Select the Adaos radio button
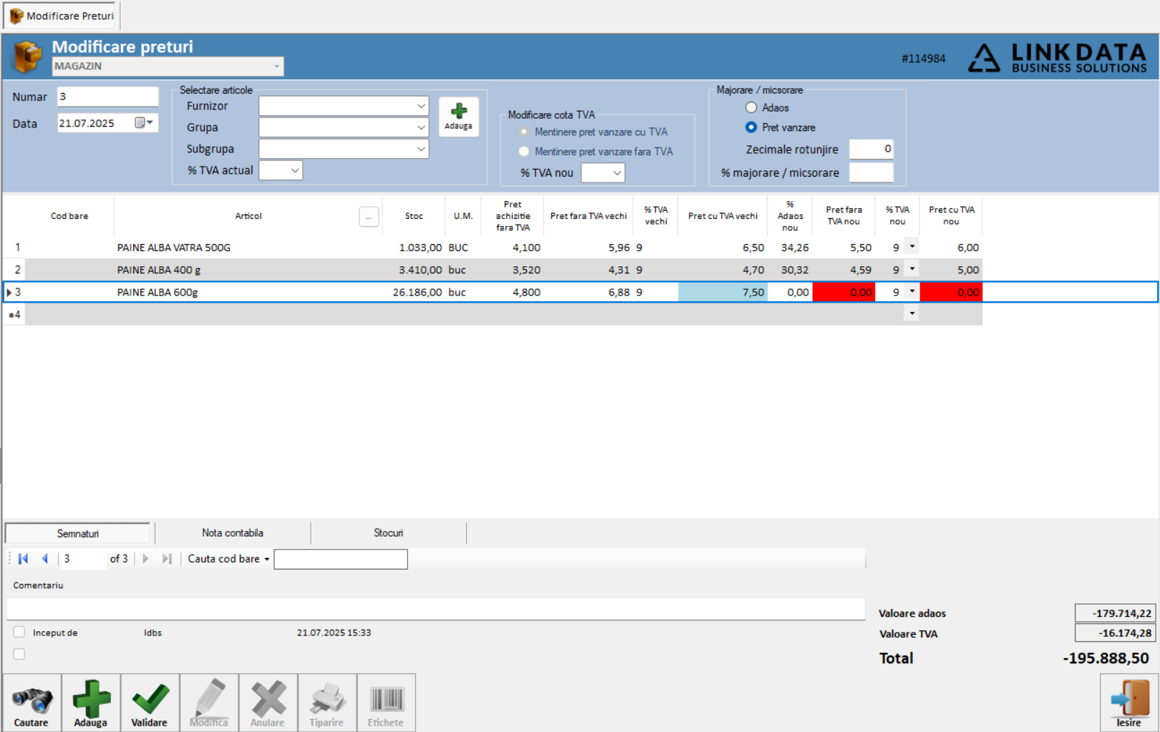 pos(751,107)
